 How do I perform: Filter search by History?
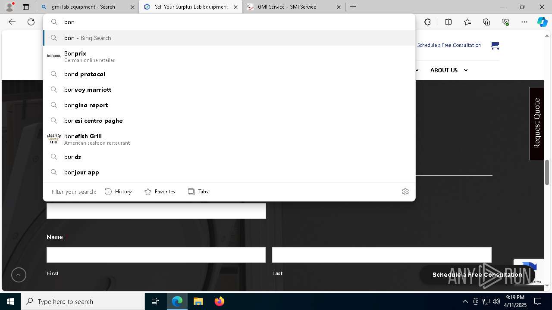118,192
